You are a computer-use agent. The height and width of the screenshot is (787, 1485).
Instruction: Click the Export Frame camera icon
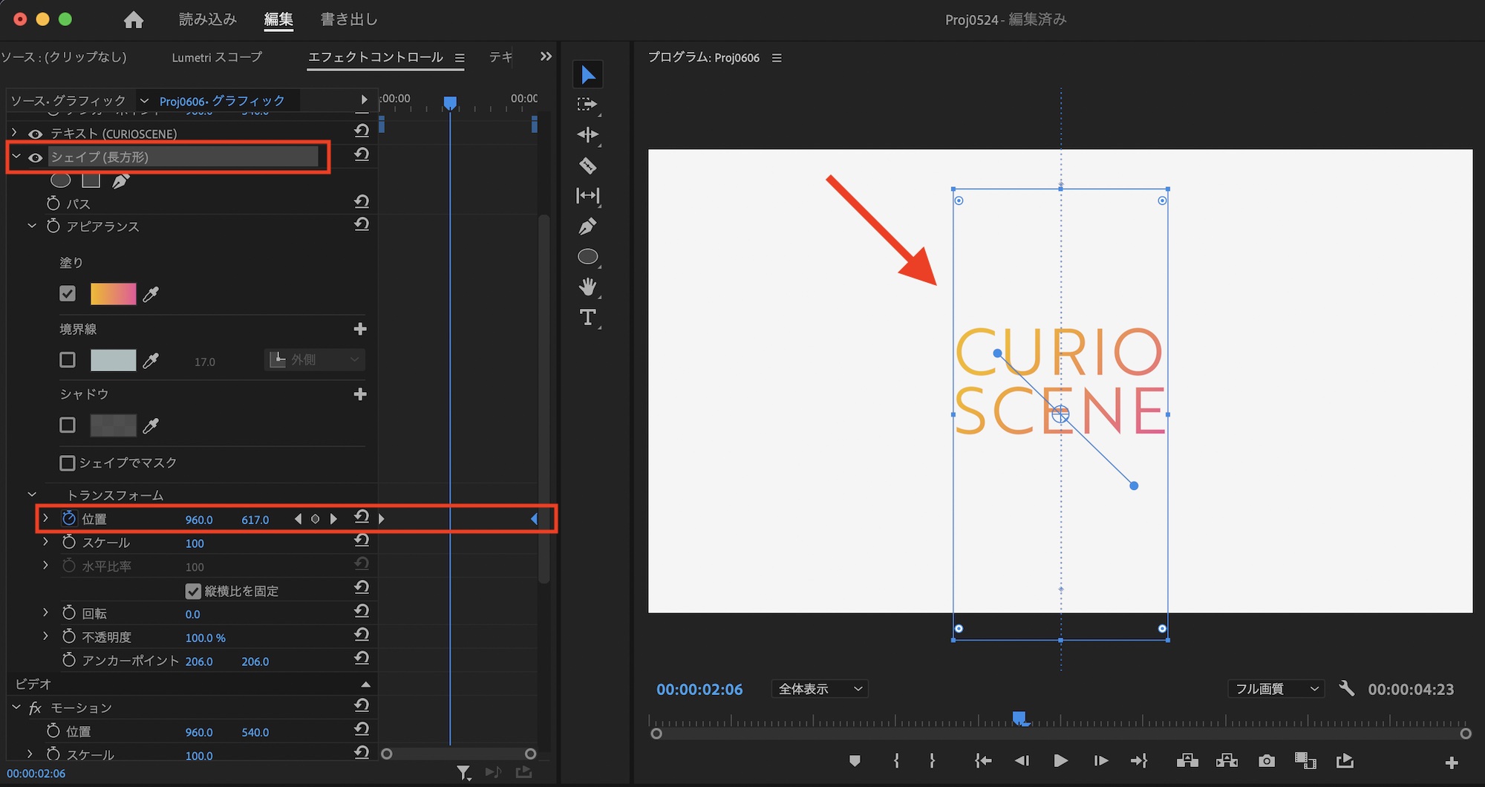click(1267, 761)
